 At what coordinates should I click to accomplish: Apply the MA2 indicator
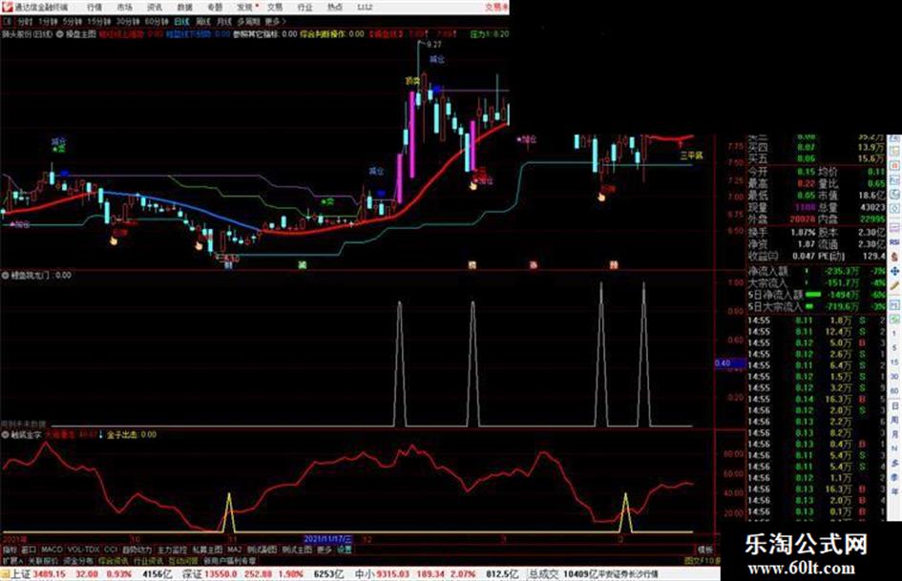(x=234, y=550)
